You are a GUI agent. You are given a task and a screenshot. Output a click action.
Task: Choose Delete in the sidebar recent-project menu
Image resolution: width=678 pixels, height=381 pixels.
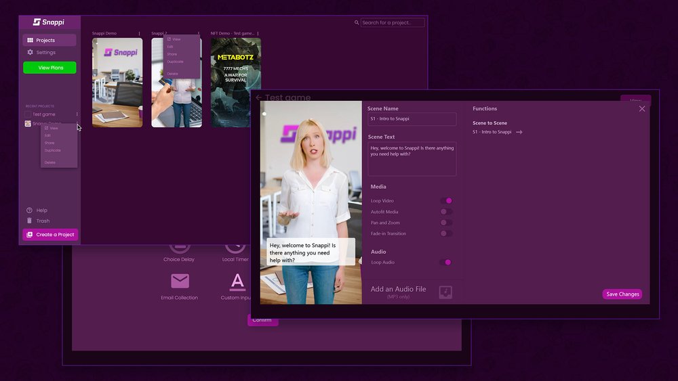click(49, 162)
